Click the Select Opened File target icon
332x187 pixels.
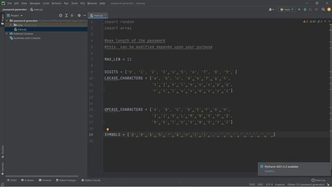pos(61,16)
